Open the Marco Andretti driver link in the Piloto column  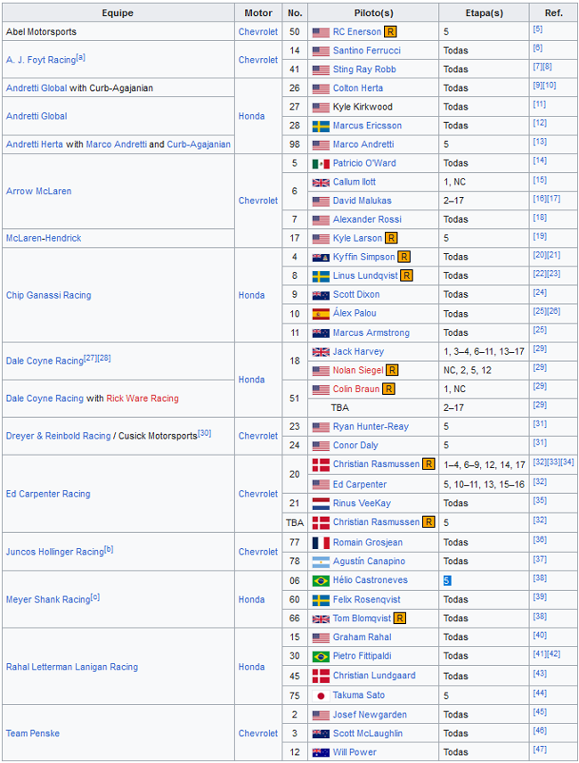click(363, 144)
